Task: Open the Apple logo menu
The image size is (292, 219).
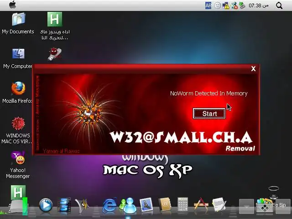Action: (12, 5)
